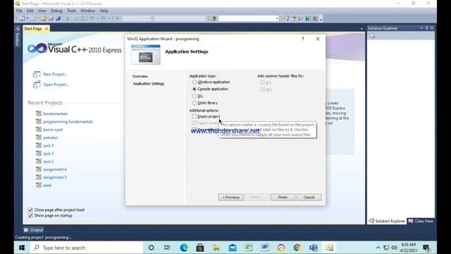Viewport: 451px width, 254px height.
Task: Open the Find combo box dropdown
Action: coord(277,18)
